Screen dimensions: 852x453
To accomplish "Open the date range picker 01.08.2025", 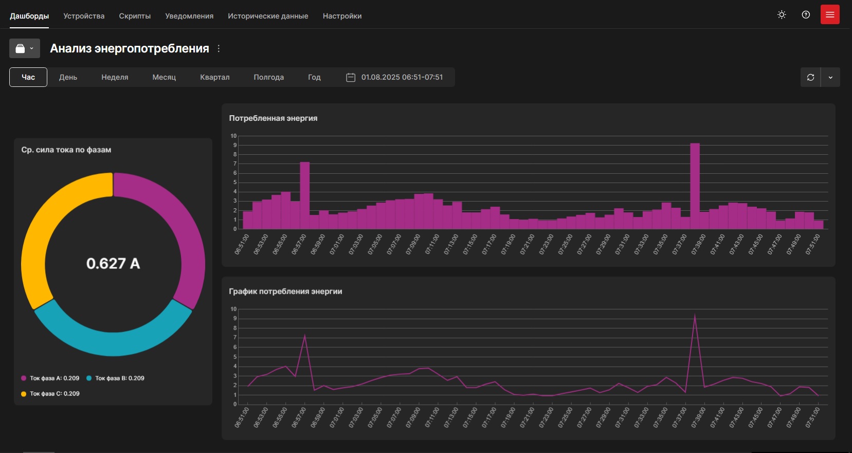I will click(402, 77).
